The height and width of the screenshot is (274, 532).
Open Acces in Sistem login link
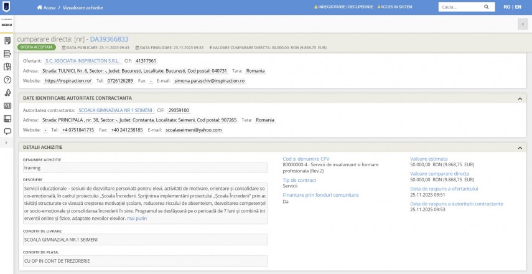point(395,7)
